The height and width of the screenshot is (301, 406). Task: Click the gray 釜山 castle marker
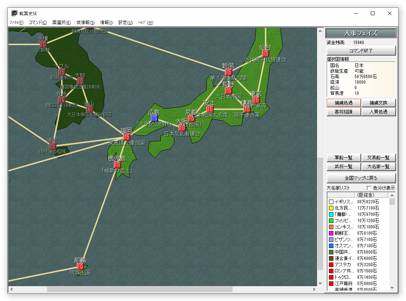coord(89,109)
